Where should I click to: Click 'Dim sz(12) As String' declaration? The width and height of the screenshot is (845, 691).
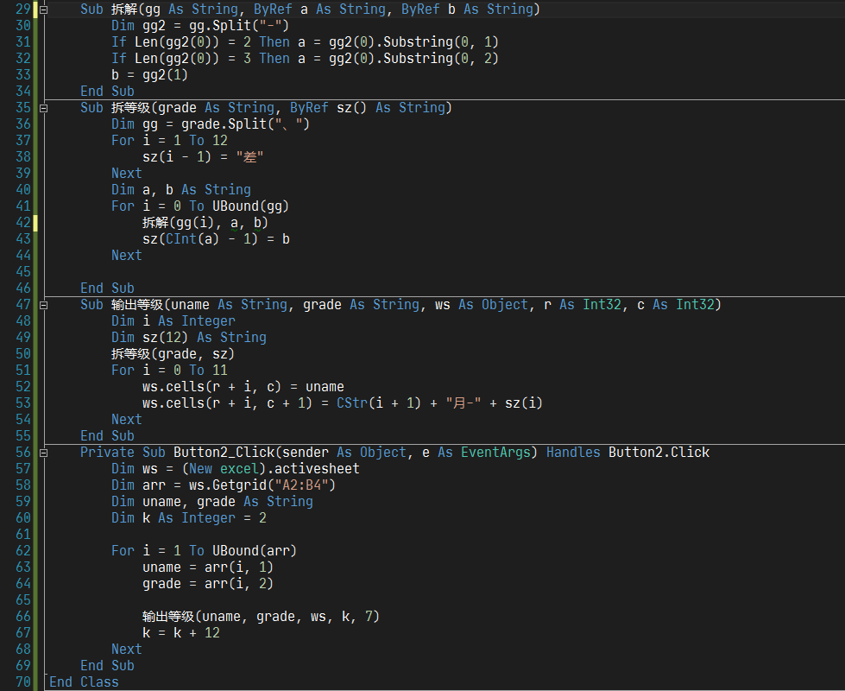coord(189,338)
